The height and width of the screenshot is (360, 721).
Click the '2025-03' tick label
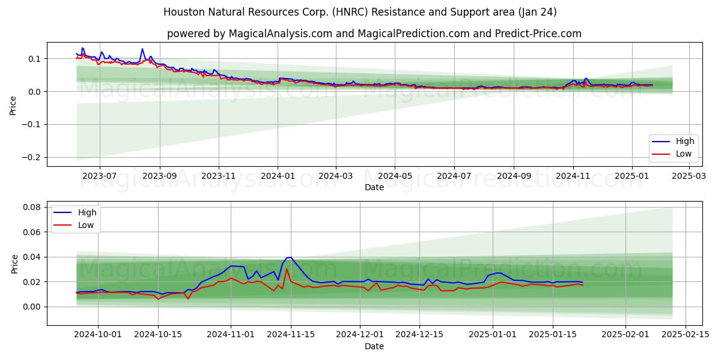689,176
